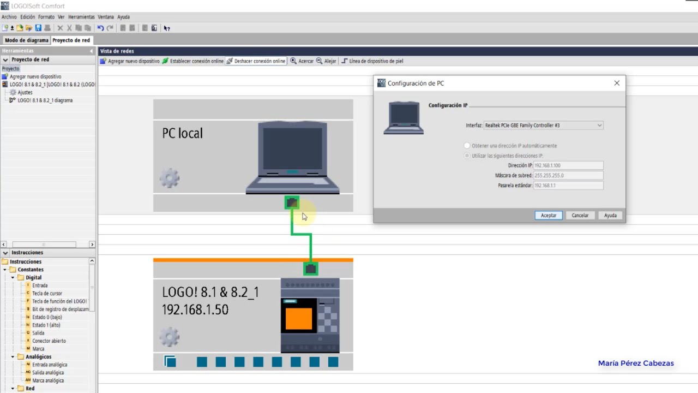This screenshot has height=393, width=698.
Task: Open the Formato menu
Action: pos(46,17)
